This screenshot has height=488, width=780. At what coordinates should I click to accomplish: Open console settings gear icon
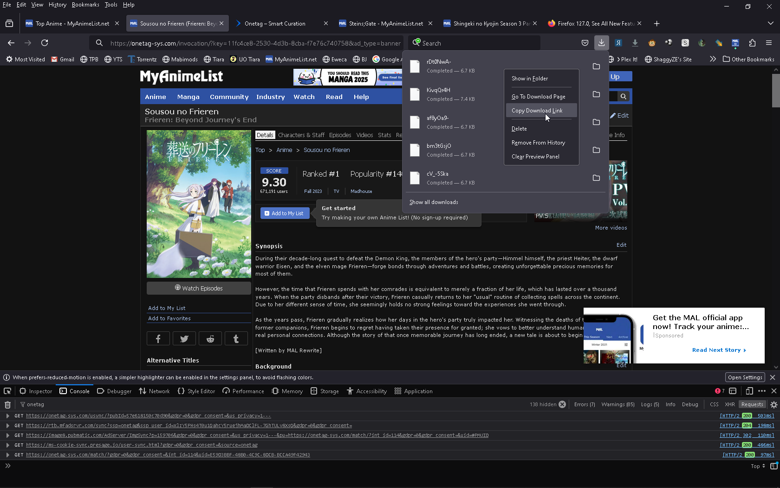pyautogui.click(x=773, y=404)
